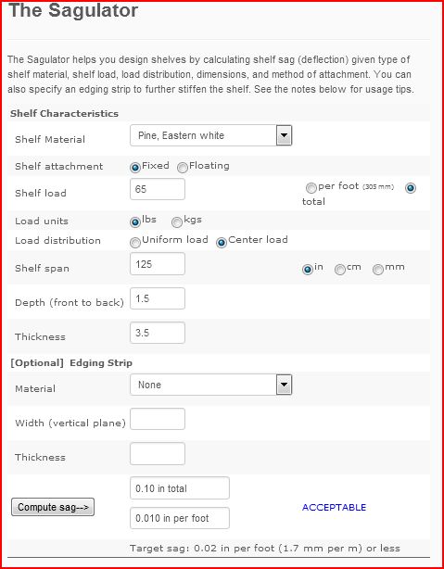Click the Depth front to back field
Image resolution: width=444 pixels, height=569 pixels.
[x=158, y=298]
